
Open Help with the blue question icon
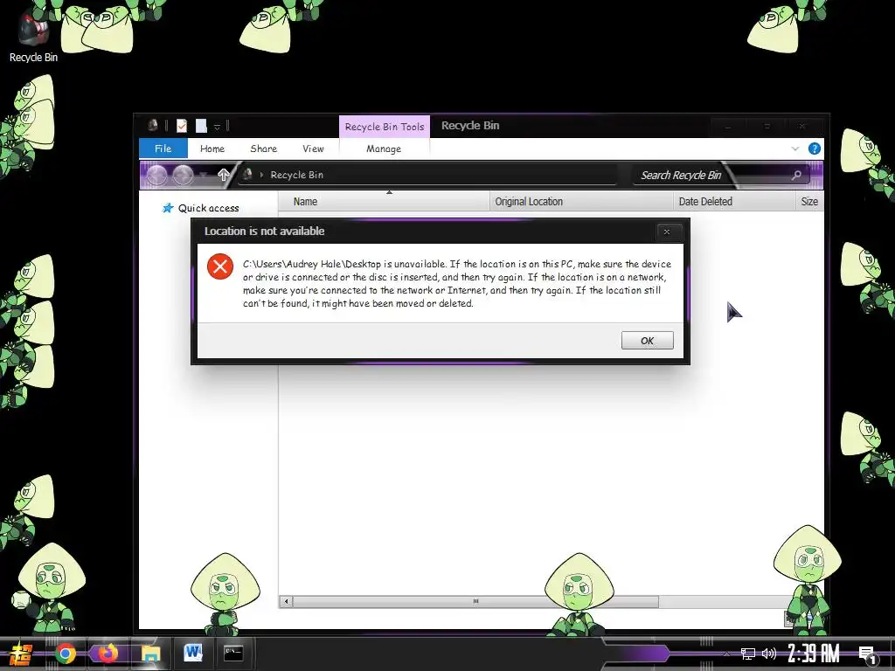(x=815, y=149)
